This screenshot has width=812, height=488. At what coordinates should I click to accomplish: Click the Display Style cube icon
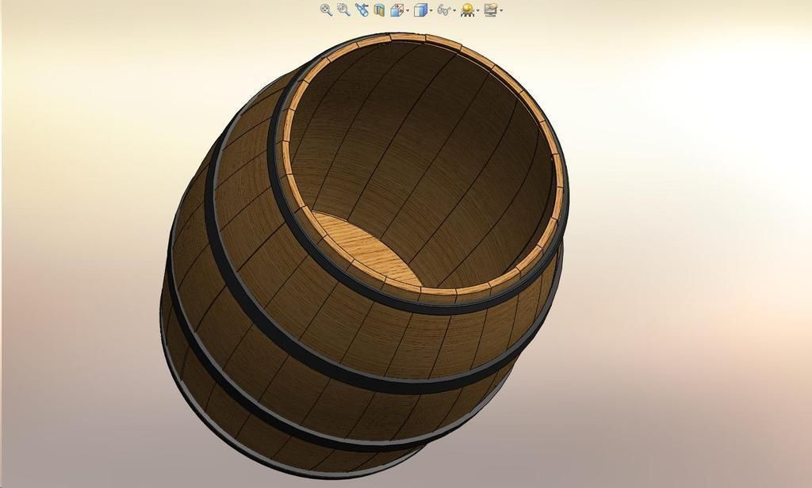click(420, 10)
